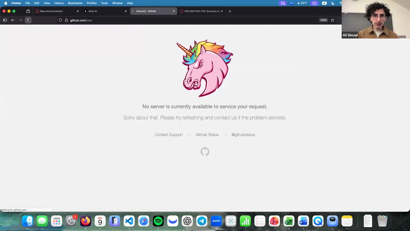Toggle the Firefox sidebar button
Image resolution: width=410 pixels, height=231 pixels.
5,20
